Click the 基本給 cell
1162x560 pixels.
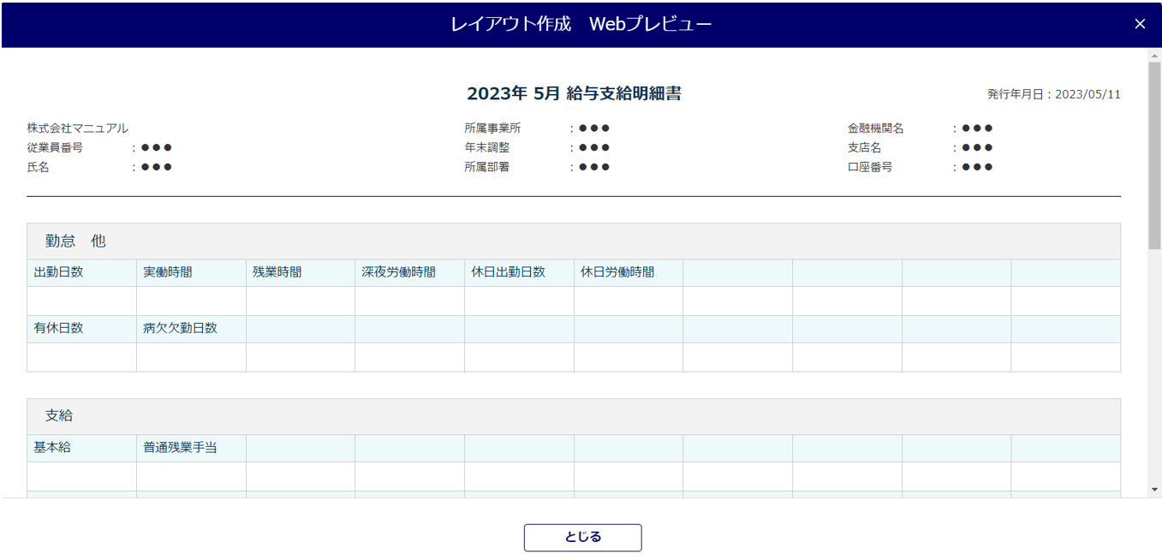click(x=81, y=448)
